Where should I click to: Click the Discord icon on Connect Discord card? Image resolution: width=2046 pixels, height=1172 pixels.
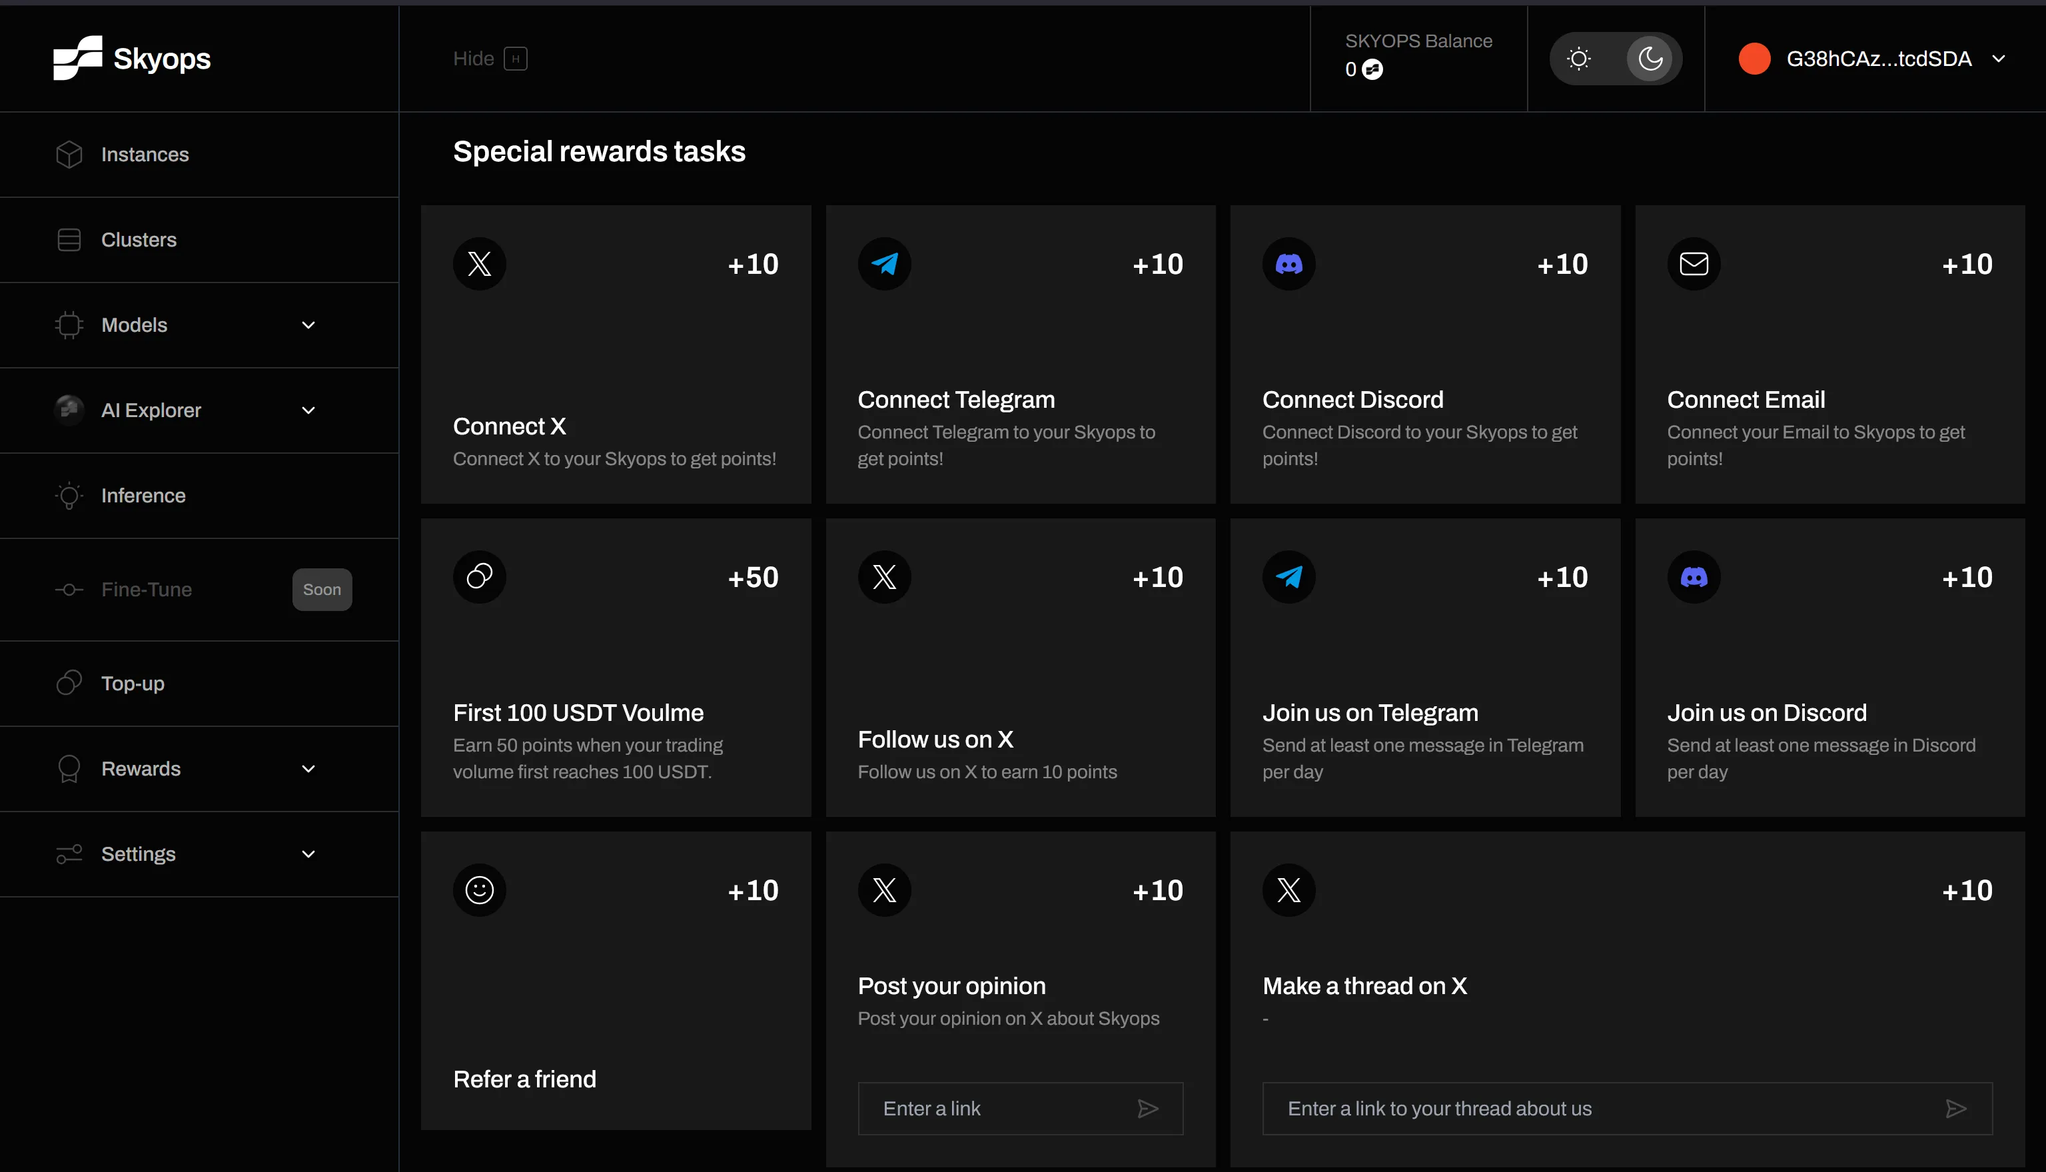(1288, 264)
